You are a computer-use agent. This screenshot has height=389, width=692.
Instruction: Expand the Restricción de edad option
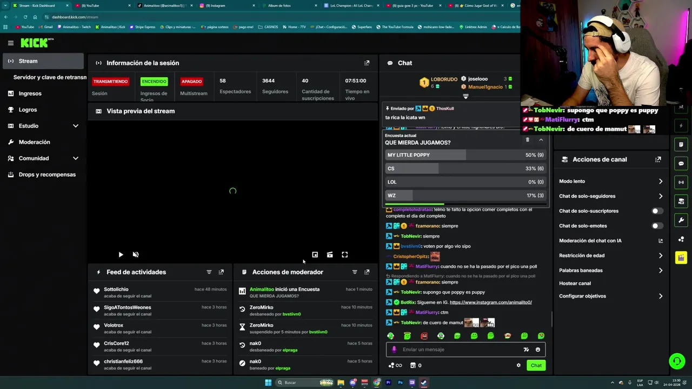click(660, 256)
